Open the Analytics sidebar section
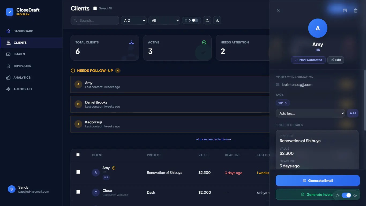 31,78
